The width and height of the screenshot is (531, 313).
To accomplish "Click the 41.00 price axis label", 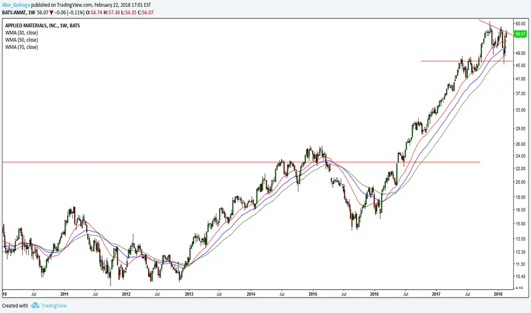I will pos(520,79).
